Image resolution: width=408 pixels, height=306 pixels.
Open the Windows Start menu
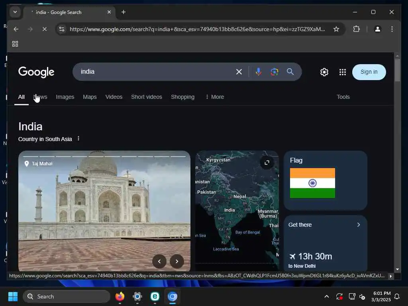coord(13,296)
